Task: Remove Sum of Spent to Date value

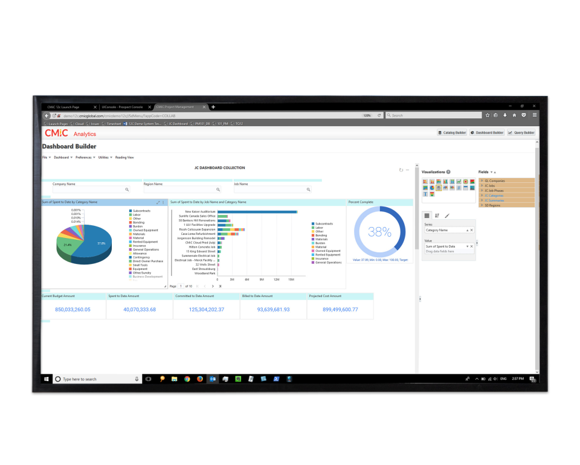Action: click(472, 246)
